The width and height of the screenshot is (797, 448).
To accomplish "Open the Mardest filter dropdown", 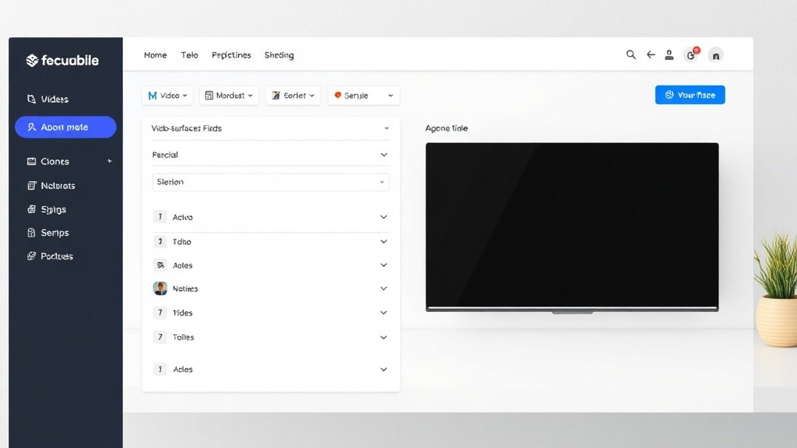I will [x=230, y=96].
